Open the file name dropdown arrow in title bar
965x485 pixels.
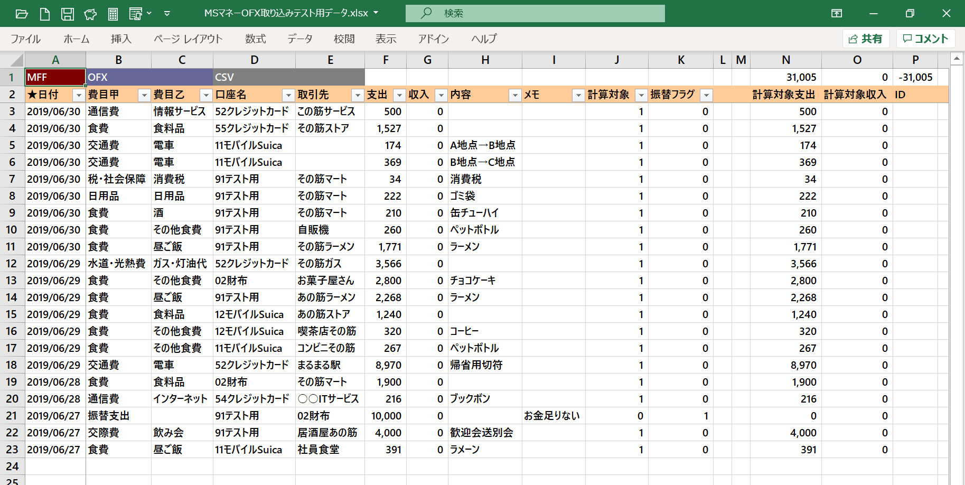pyautogui.click(x=376, y=13)
